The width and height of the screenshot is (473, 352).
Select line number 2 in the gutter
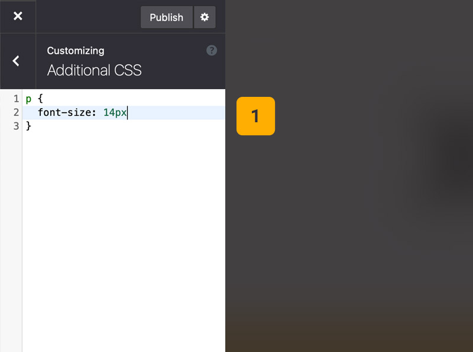point(16,112)
